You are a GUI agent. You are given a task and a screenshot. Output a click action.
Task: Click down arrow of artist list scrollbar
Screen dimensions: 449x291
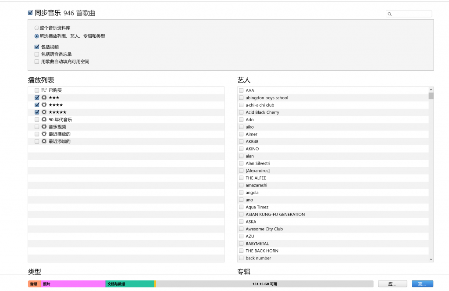click(431, 259)
